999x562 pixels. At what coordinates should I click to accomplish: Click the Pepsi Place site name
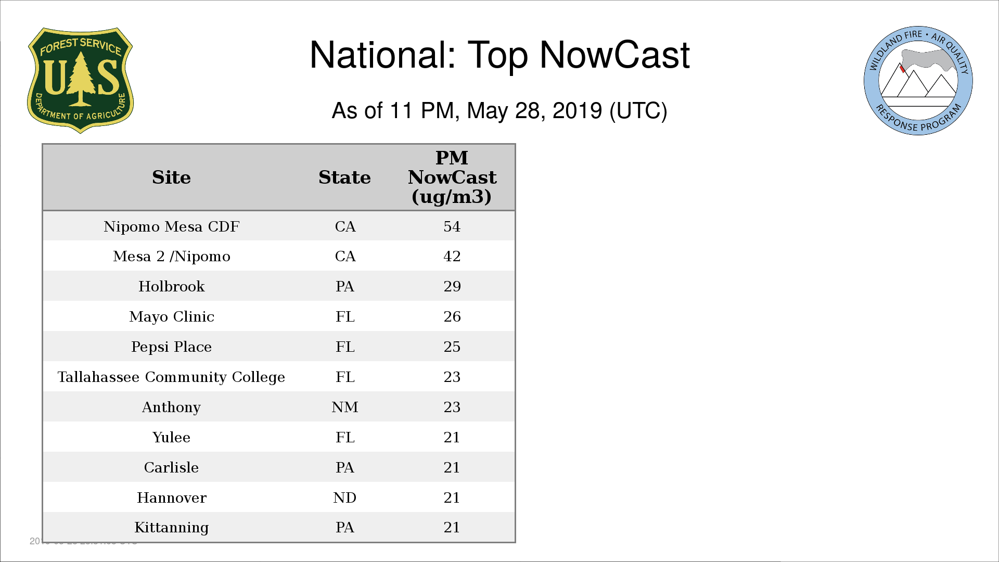[x=171, y=347]
